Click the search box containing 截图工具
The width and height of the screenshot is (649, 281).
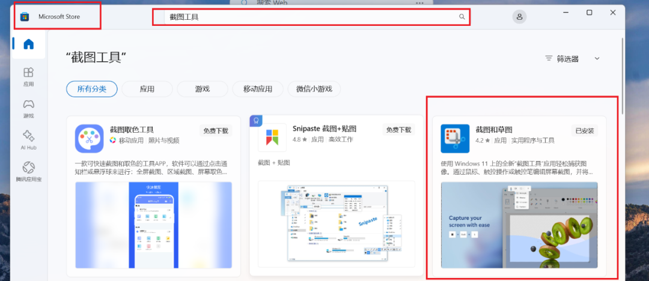311,17
